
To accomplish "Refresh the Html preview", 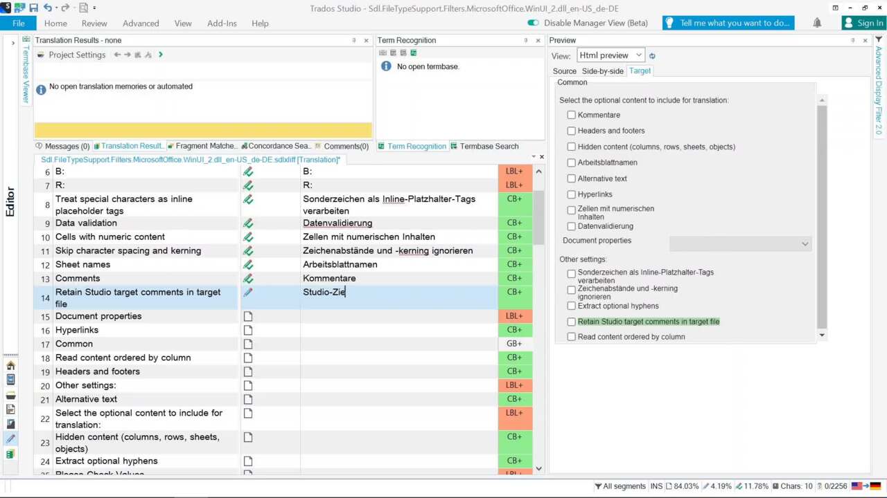I will click(x=652, y=56).
